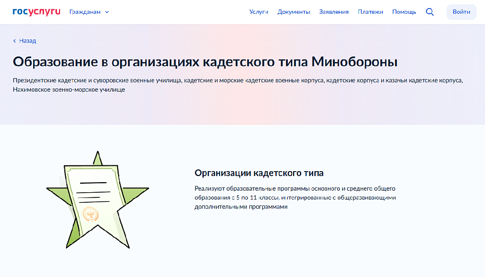Go to Документы section
The image size is (485, 277).
coord(294,12)
